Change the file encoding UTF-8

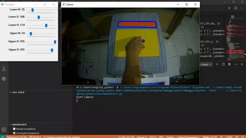click(153, 137)
